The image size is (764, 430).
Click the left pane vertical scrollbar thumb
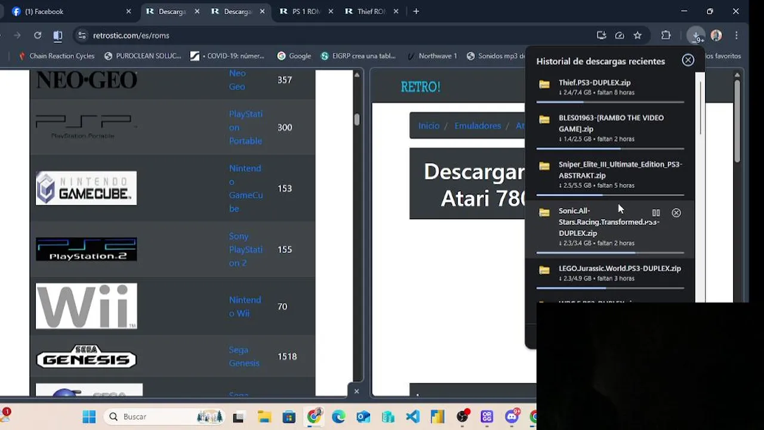coord(357,119)
